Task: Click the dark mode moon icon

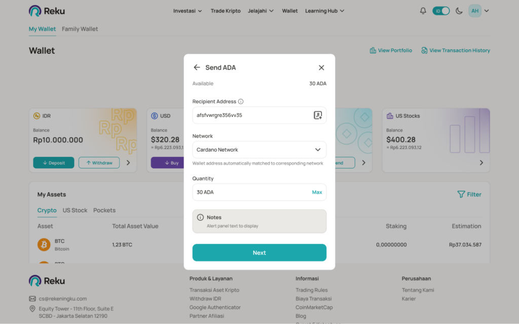Action: pos(459,11)
